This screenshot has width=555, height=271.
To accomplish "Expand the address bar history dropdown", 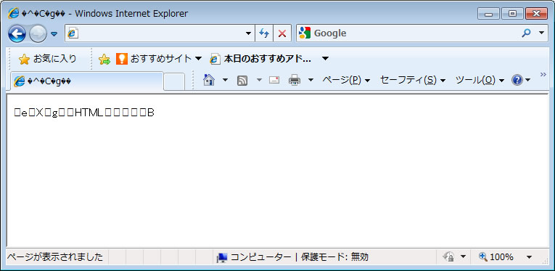I will (x=248, y=33).
